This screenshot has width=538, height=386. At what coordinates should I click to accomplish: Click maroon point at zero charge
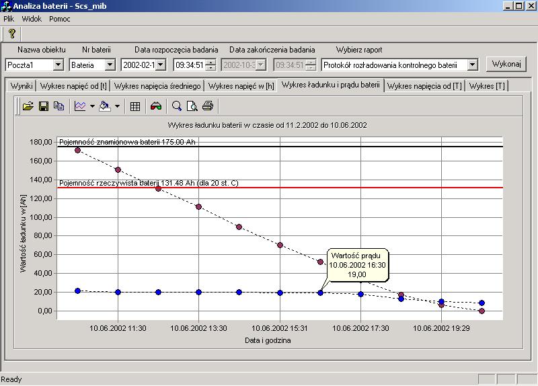pos(482,311)
